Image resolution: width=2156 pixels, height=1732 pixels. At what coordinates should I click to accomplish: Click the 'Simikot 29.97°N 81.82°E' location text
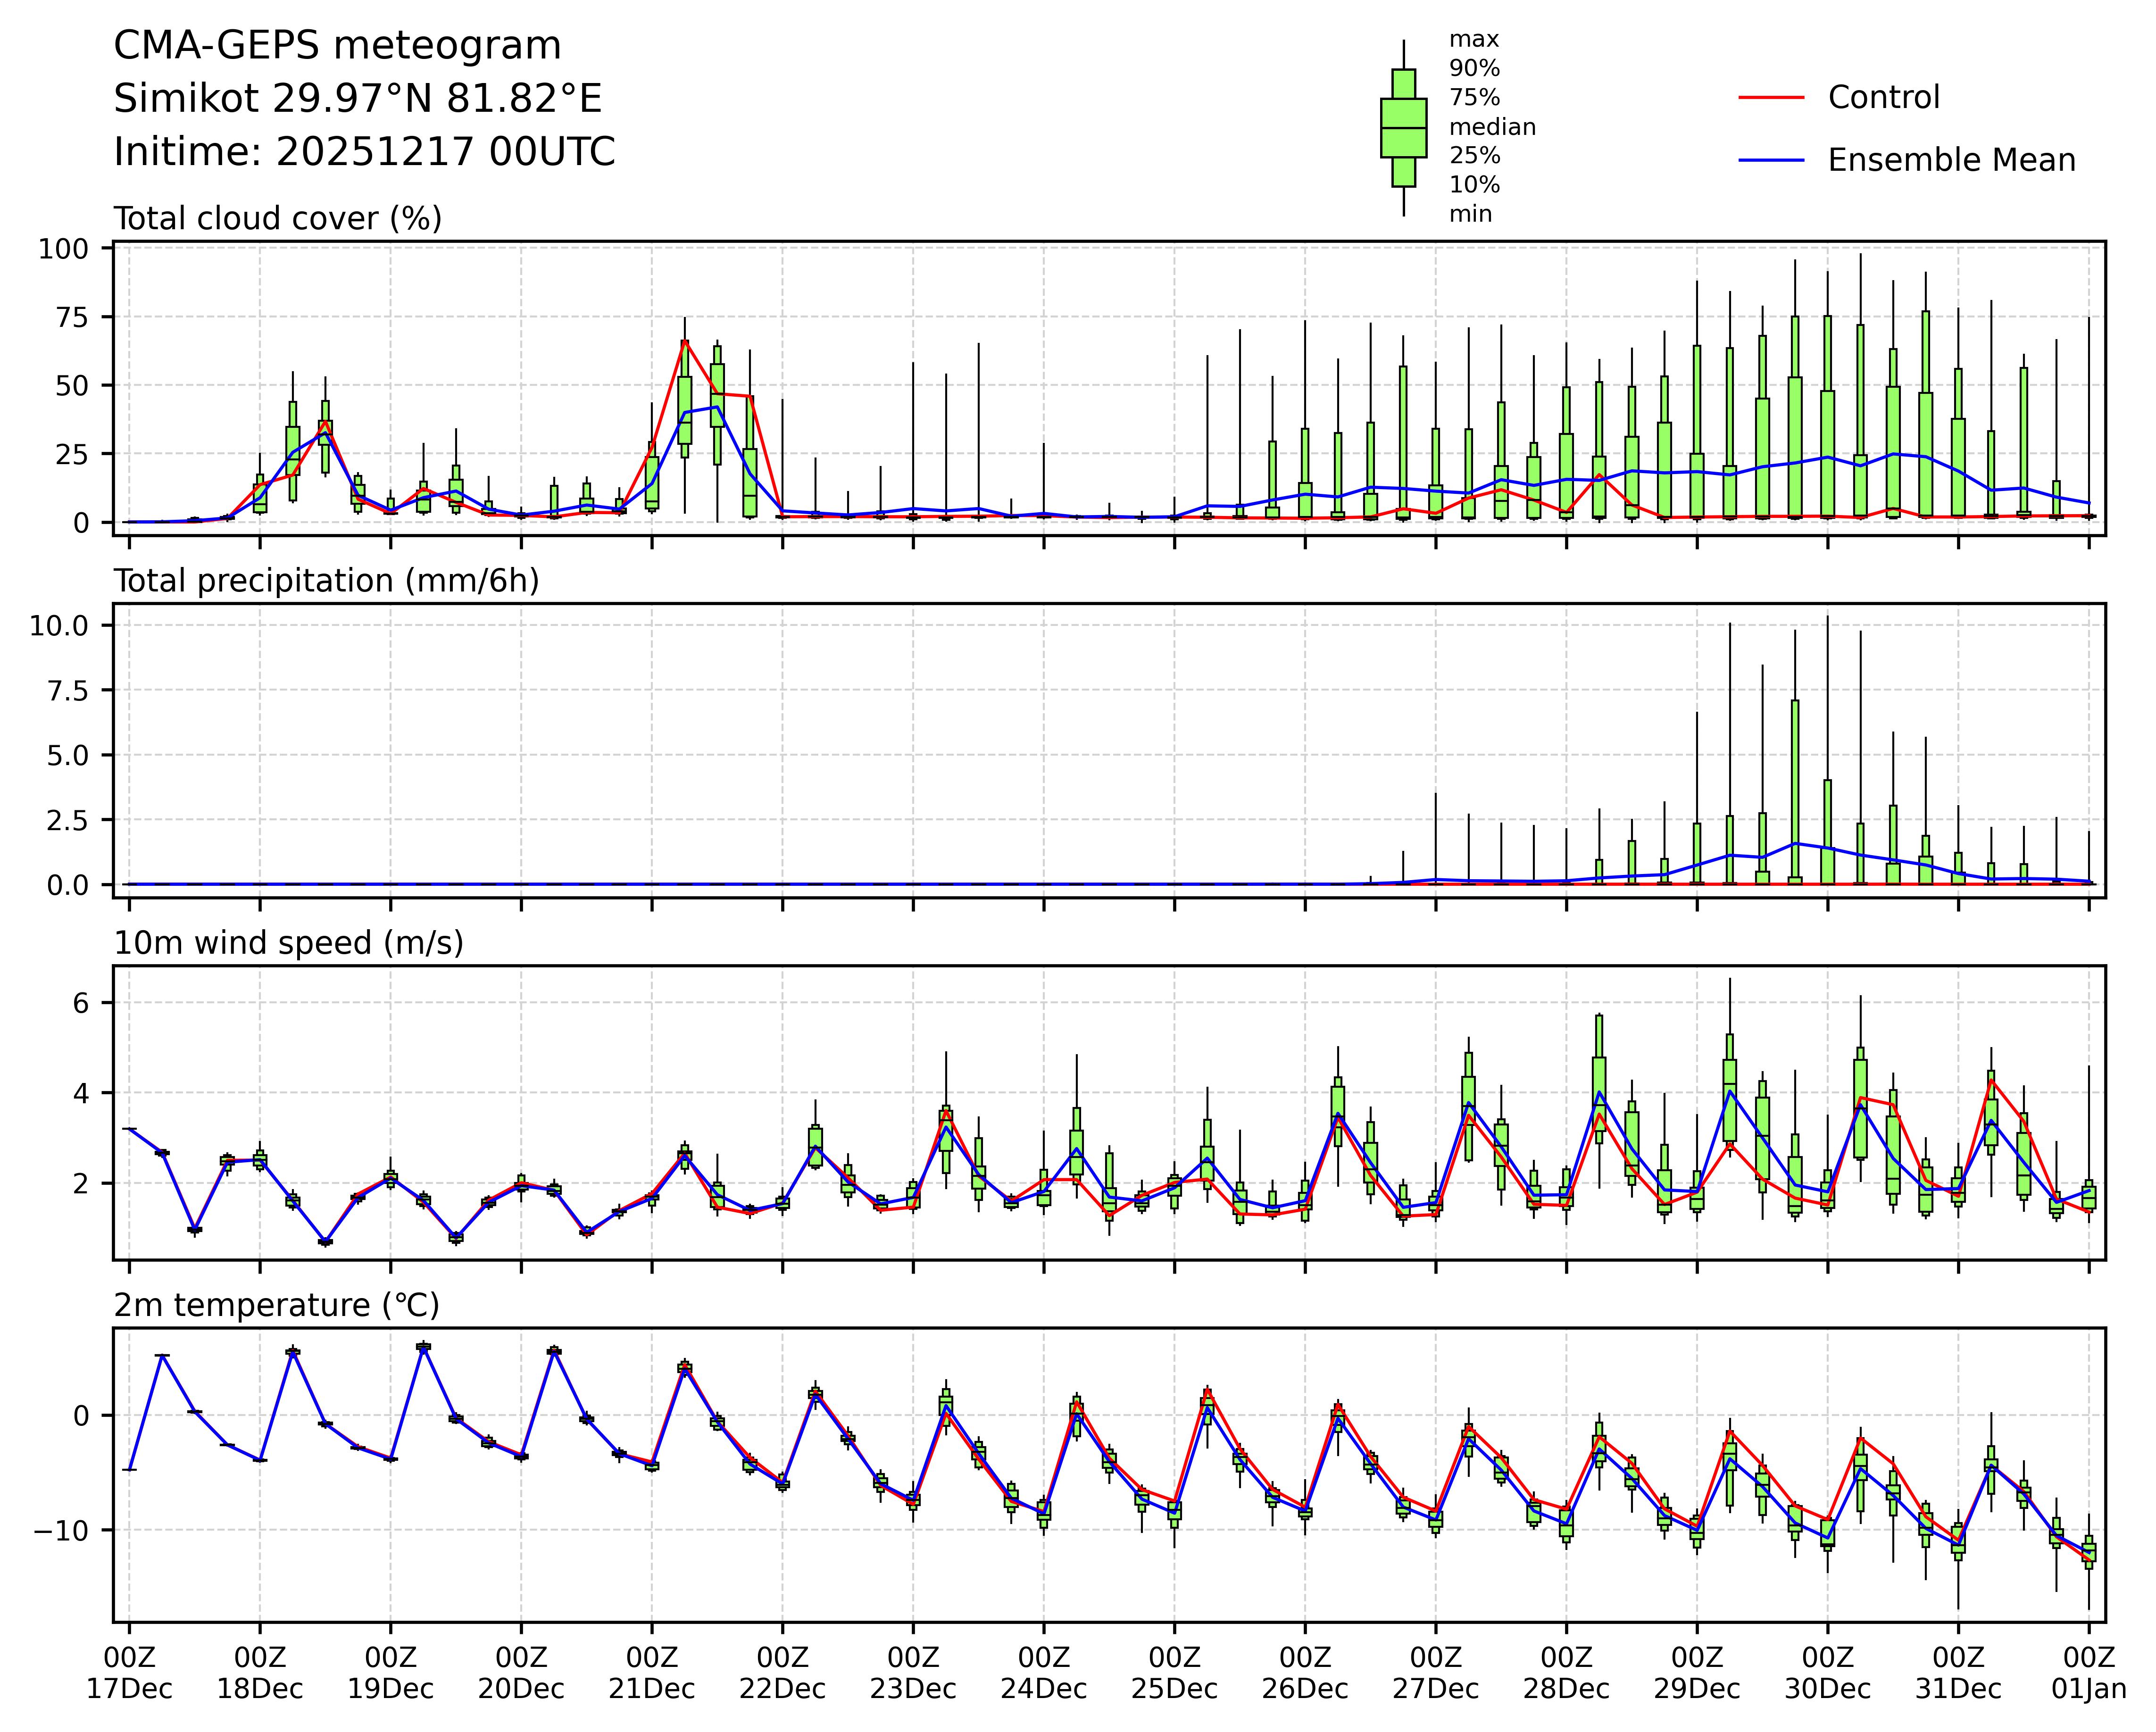[x=357, y=99]
